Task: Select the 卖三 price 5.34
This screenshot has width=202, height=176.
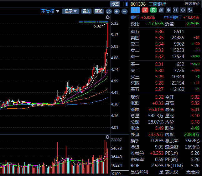Action: 159,44
